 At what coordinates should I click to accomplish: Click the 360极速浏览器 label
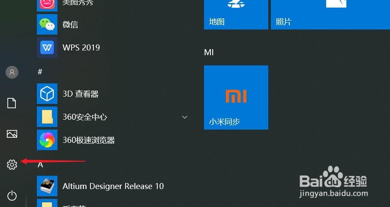(x=89, y=140)
